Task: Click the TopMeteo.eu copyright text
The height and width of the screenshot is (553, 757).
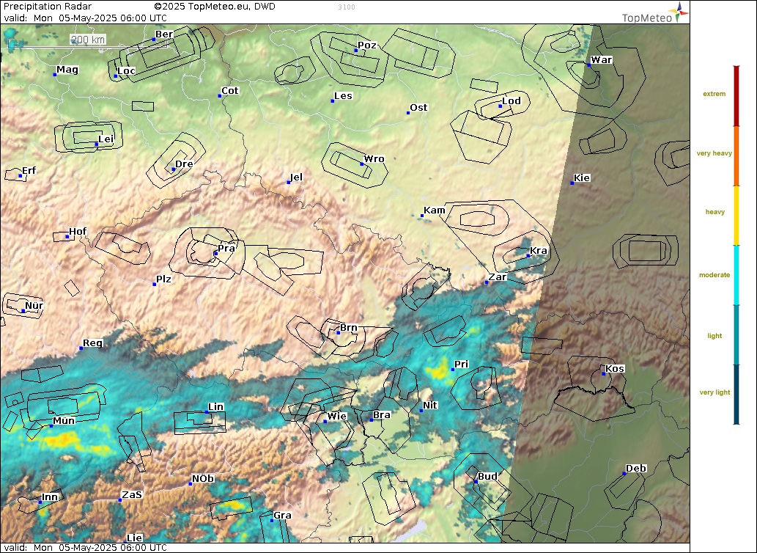Action: tap(215, 7)
